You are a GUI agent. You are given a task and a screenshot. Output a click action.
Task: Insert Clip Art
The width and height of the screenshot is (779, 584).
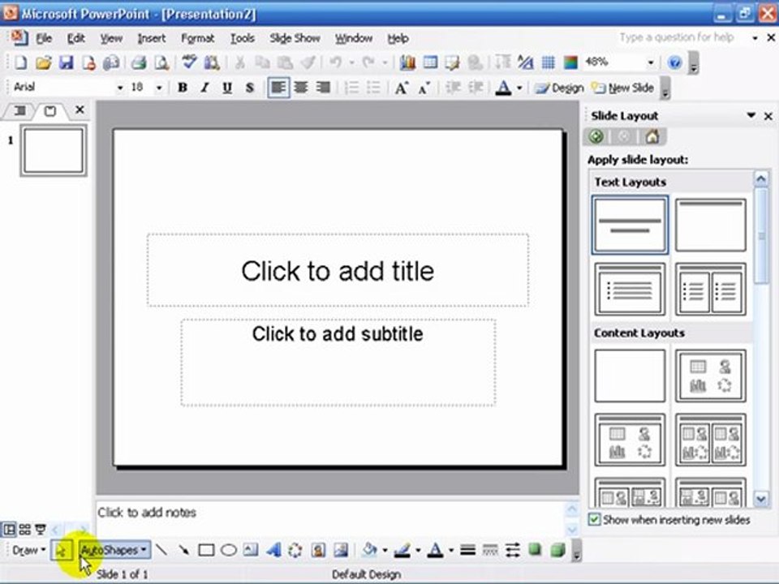318,550
